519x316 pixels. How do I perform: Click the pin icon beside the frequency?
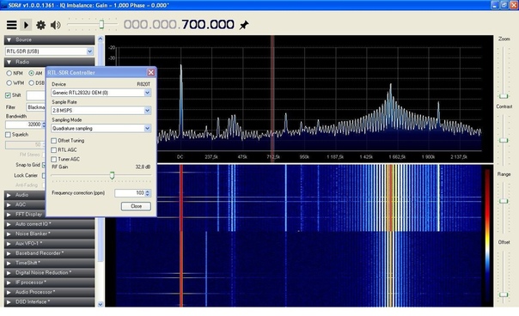click(x=244, y=25)
